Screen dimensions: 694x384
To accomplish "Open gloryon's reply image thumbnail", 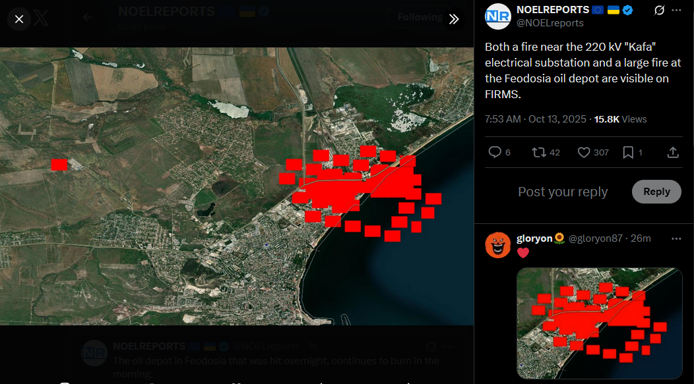I will (599, 323).
